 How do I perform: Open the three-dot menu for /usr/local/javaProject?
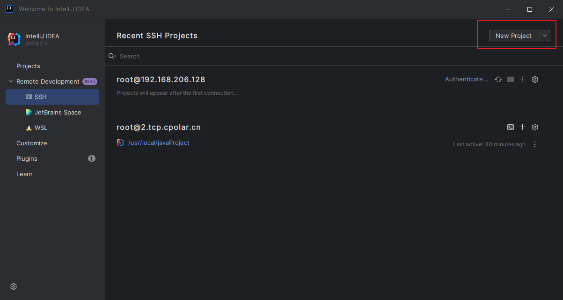[x=535, y=144]
